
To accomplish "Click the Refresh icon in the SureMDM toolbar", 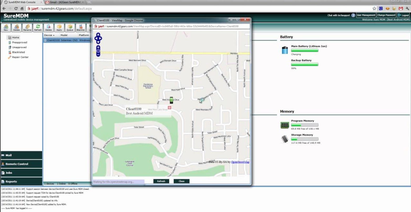I will point(38,28).
